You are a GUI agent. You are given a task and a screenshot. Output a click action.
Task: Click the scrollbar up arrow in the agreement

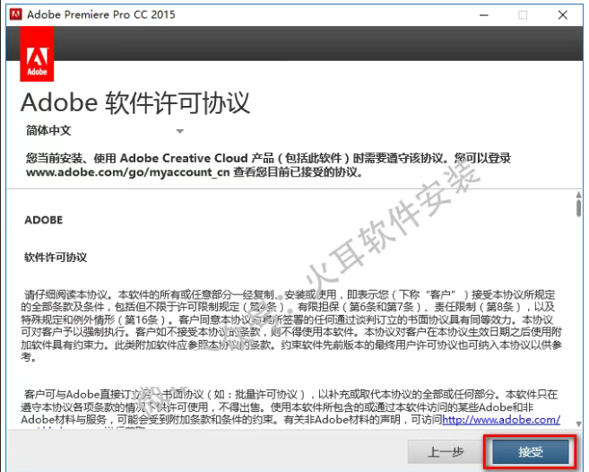(x=578, y=194)
